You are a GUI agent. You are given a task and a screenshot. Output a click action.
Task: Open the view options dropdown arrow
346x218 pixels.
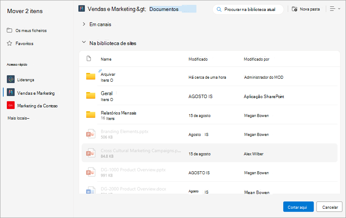[x=339, y=9]
